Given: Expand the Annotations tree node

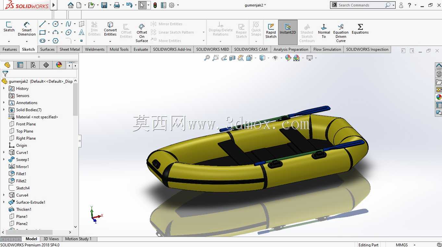Looking at the screenshot, I should click(x=4, y=102).
